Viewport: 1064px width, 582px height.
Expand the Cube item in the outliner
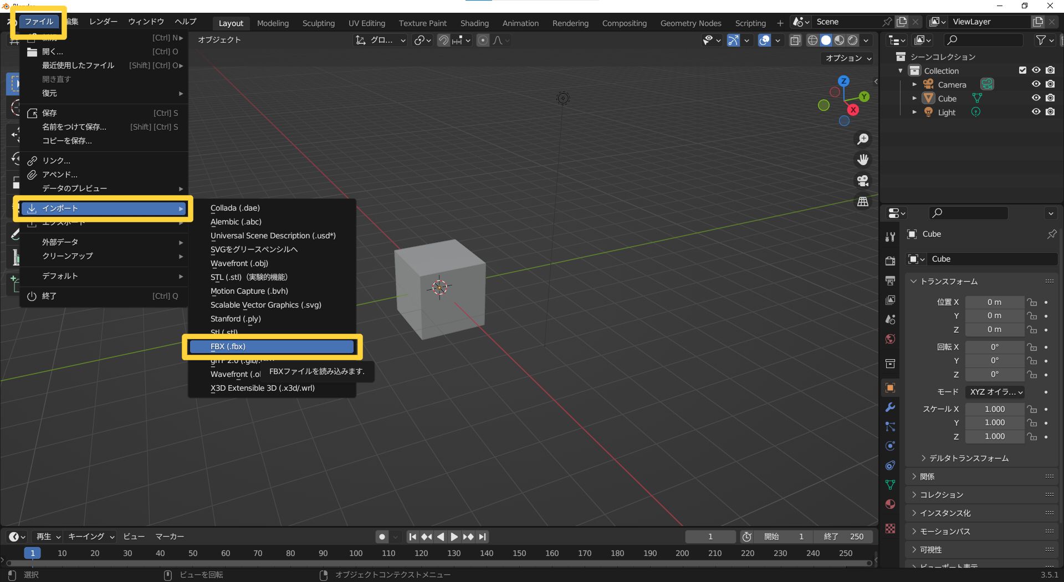[x=914, y=98]
